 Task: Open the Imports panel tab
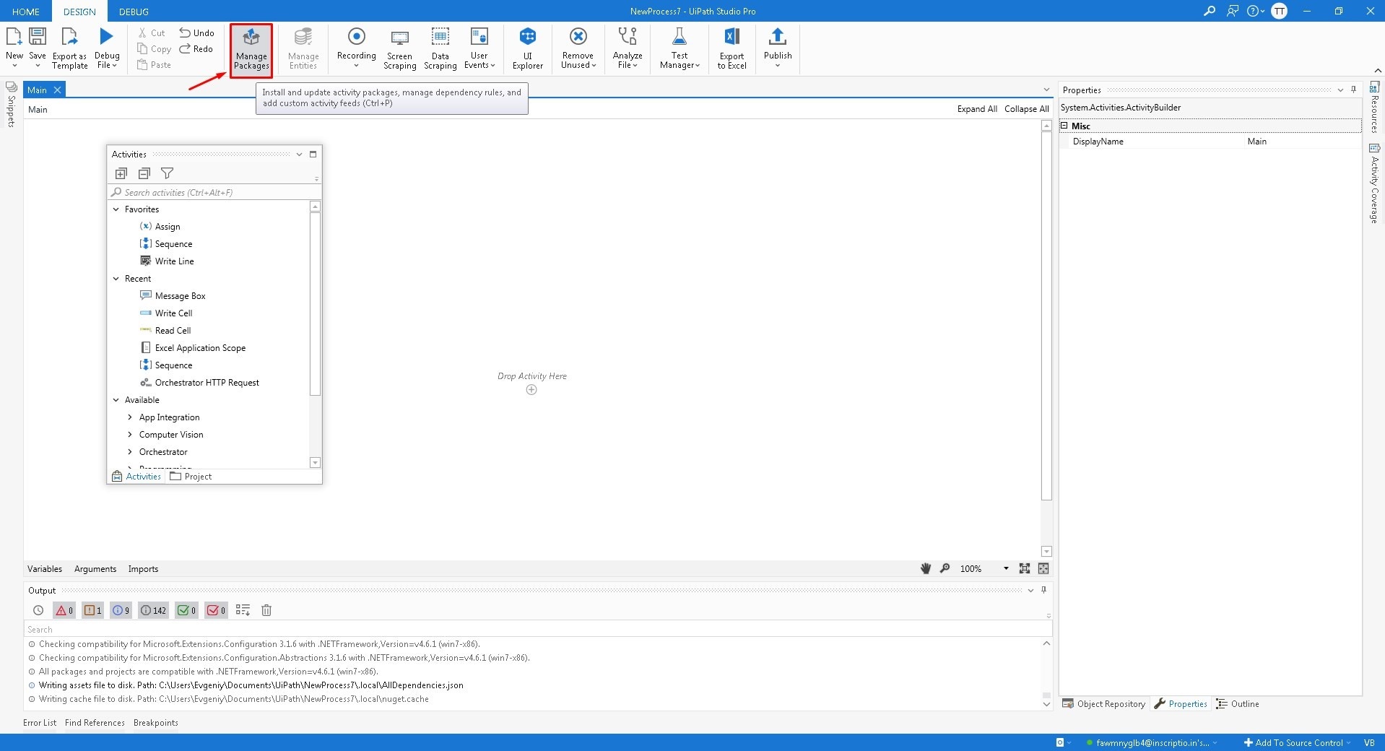tap(143, 569)
